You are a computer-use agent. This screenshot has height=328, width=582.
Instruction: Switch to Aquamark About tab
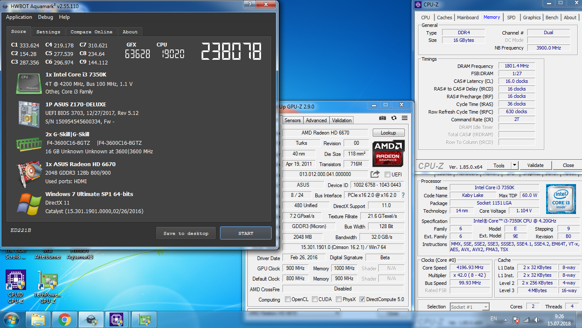pyautogui.click(x=130, y=32)
